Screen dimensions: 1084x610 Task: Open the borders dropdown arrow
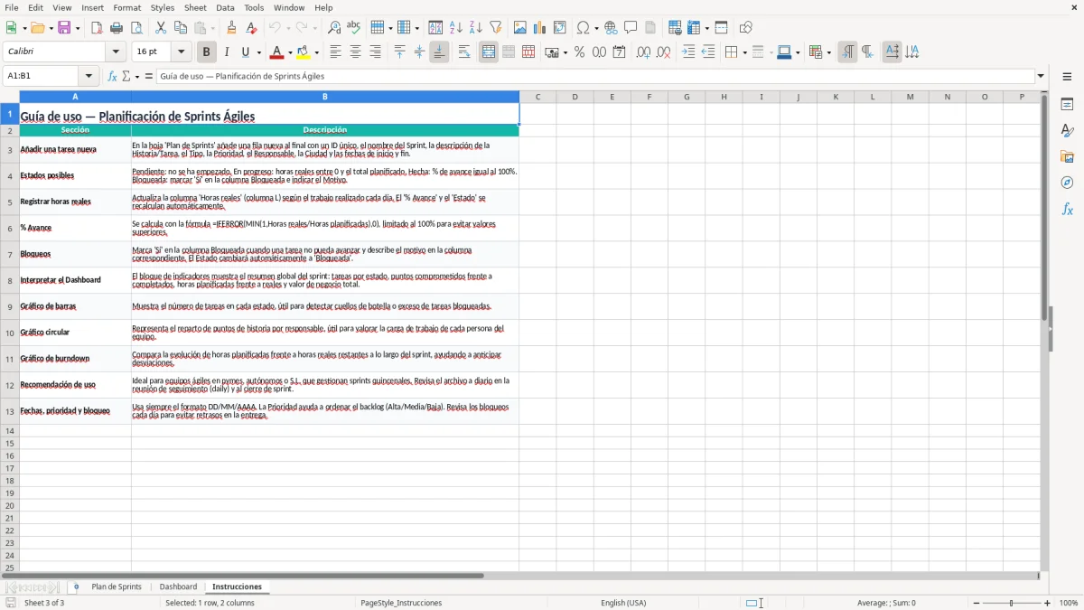744,53
